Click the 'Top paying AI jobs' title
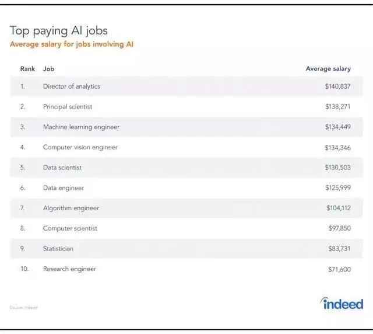This screenshot has width=373, height=334. click(59, 30)
